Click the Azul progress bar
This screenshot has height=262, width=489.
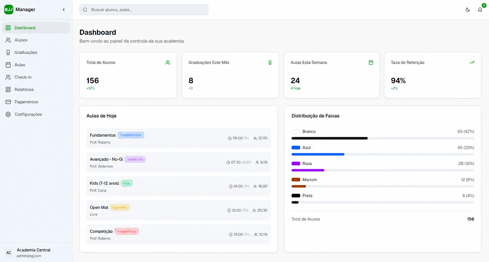[x=383, y=154]
